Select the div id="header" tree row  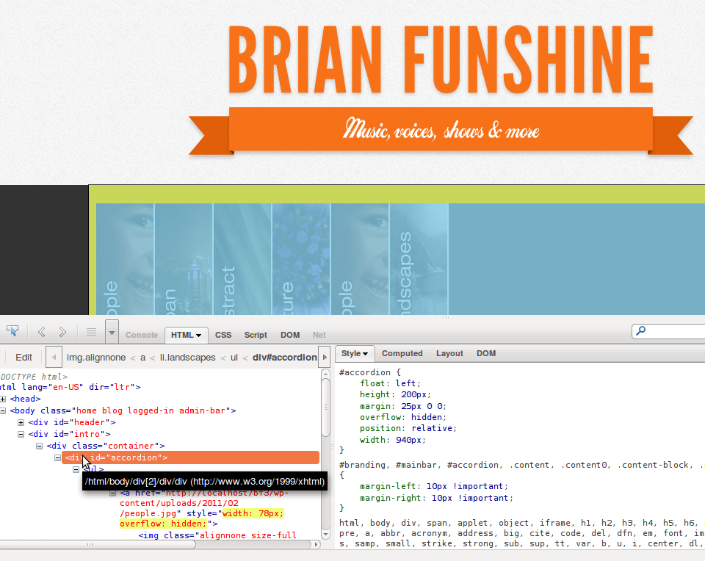tap(72, 422)
